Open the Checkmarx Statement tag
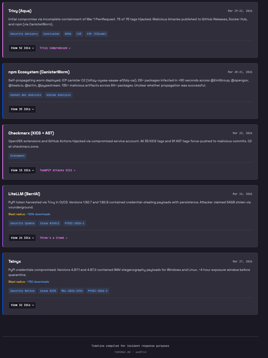This screenshot has height=358, width=268. click(18, 156)
